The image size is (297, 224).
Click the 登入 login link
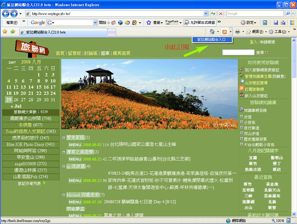(253, 42)
